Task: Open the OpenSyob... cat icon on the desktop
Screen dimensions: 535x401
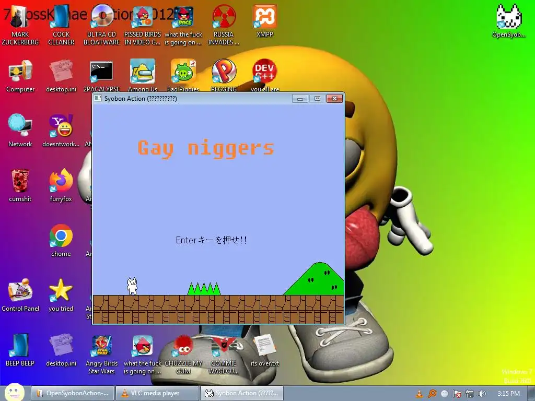Action: pyautogui.click(x=508, y=20)
